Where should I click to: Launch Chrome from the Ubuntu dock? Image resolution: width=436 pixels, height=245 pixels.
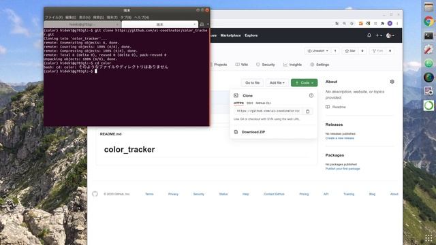coord(429,21)
